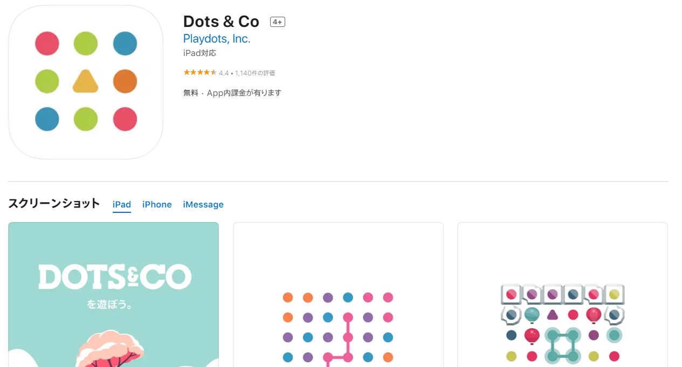Click the Dots & Co app title

[x=221, y=22]
